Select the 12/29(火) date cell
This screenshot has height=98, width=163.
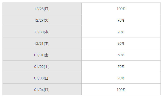coord(42,20)
